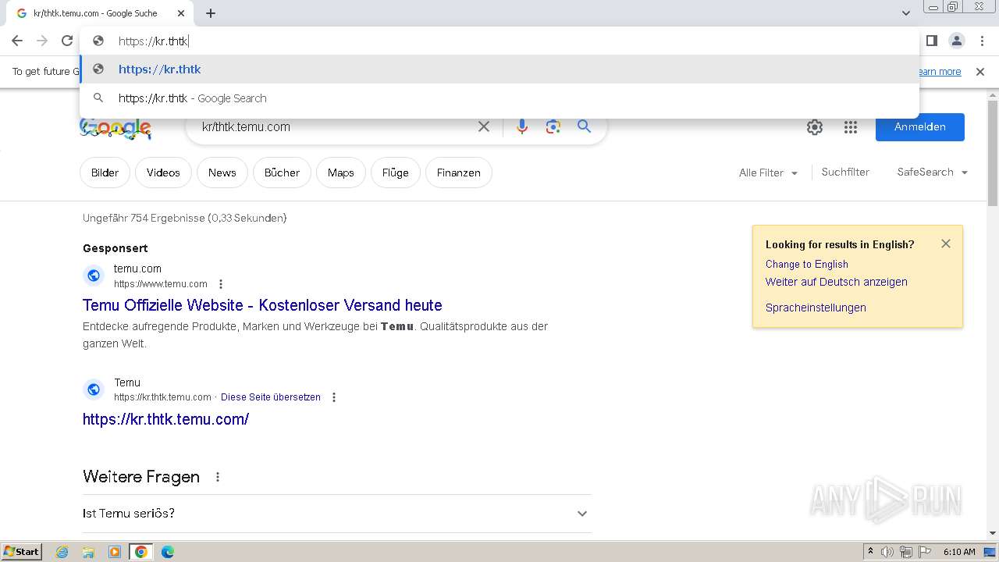Click the Anmelden sign-in button
The width and height of the screenshot is (999, 562).
(x=920, y=127)
